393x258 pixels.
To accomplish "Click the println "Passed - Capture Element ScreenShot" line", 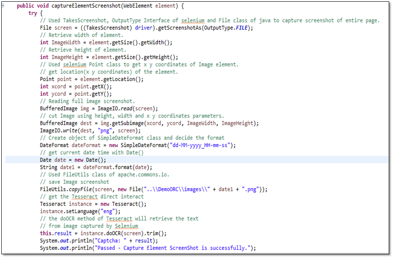I will 148,248.
